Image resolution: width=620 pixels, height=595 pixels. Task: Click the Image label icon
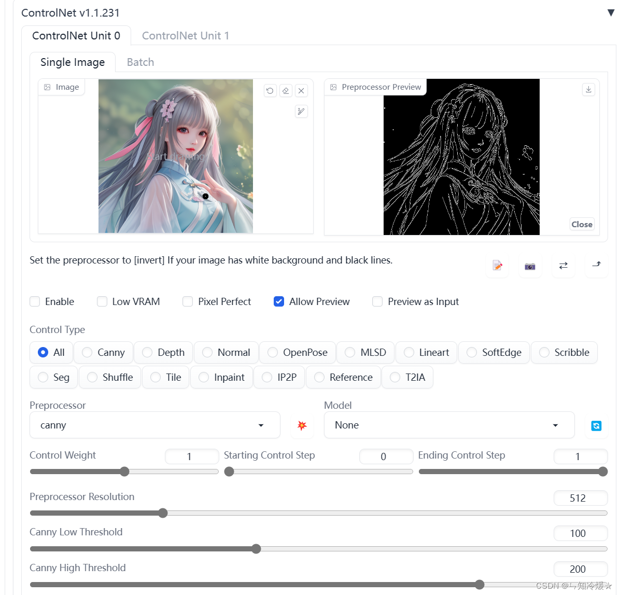[47, 87]
